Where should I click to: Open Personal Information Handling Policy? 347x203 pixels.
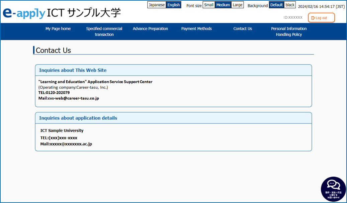(x=289, y=32)
